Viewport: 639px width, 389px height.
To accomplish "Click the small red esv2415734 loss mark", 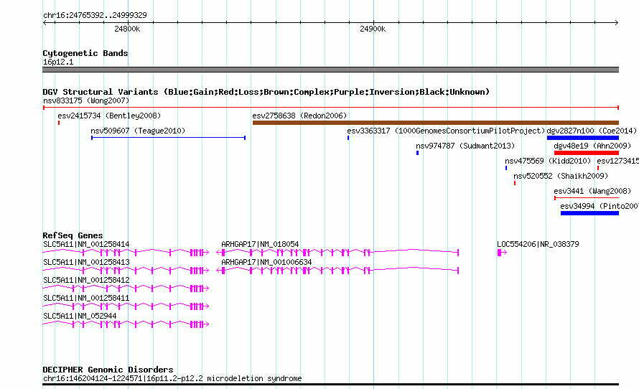I will [59, 123].
